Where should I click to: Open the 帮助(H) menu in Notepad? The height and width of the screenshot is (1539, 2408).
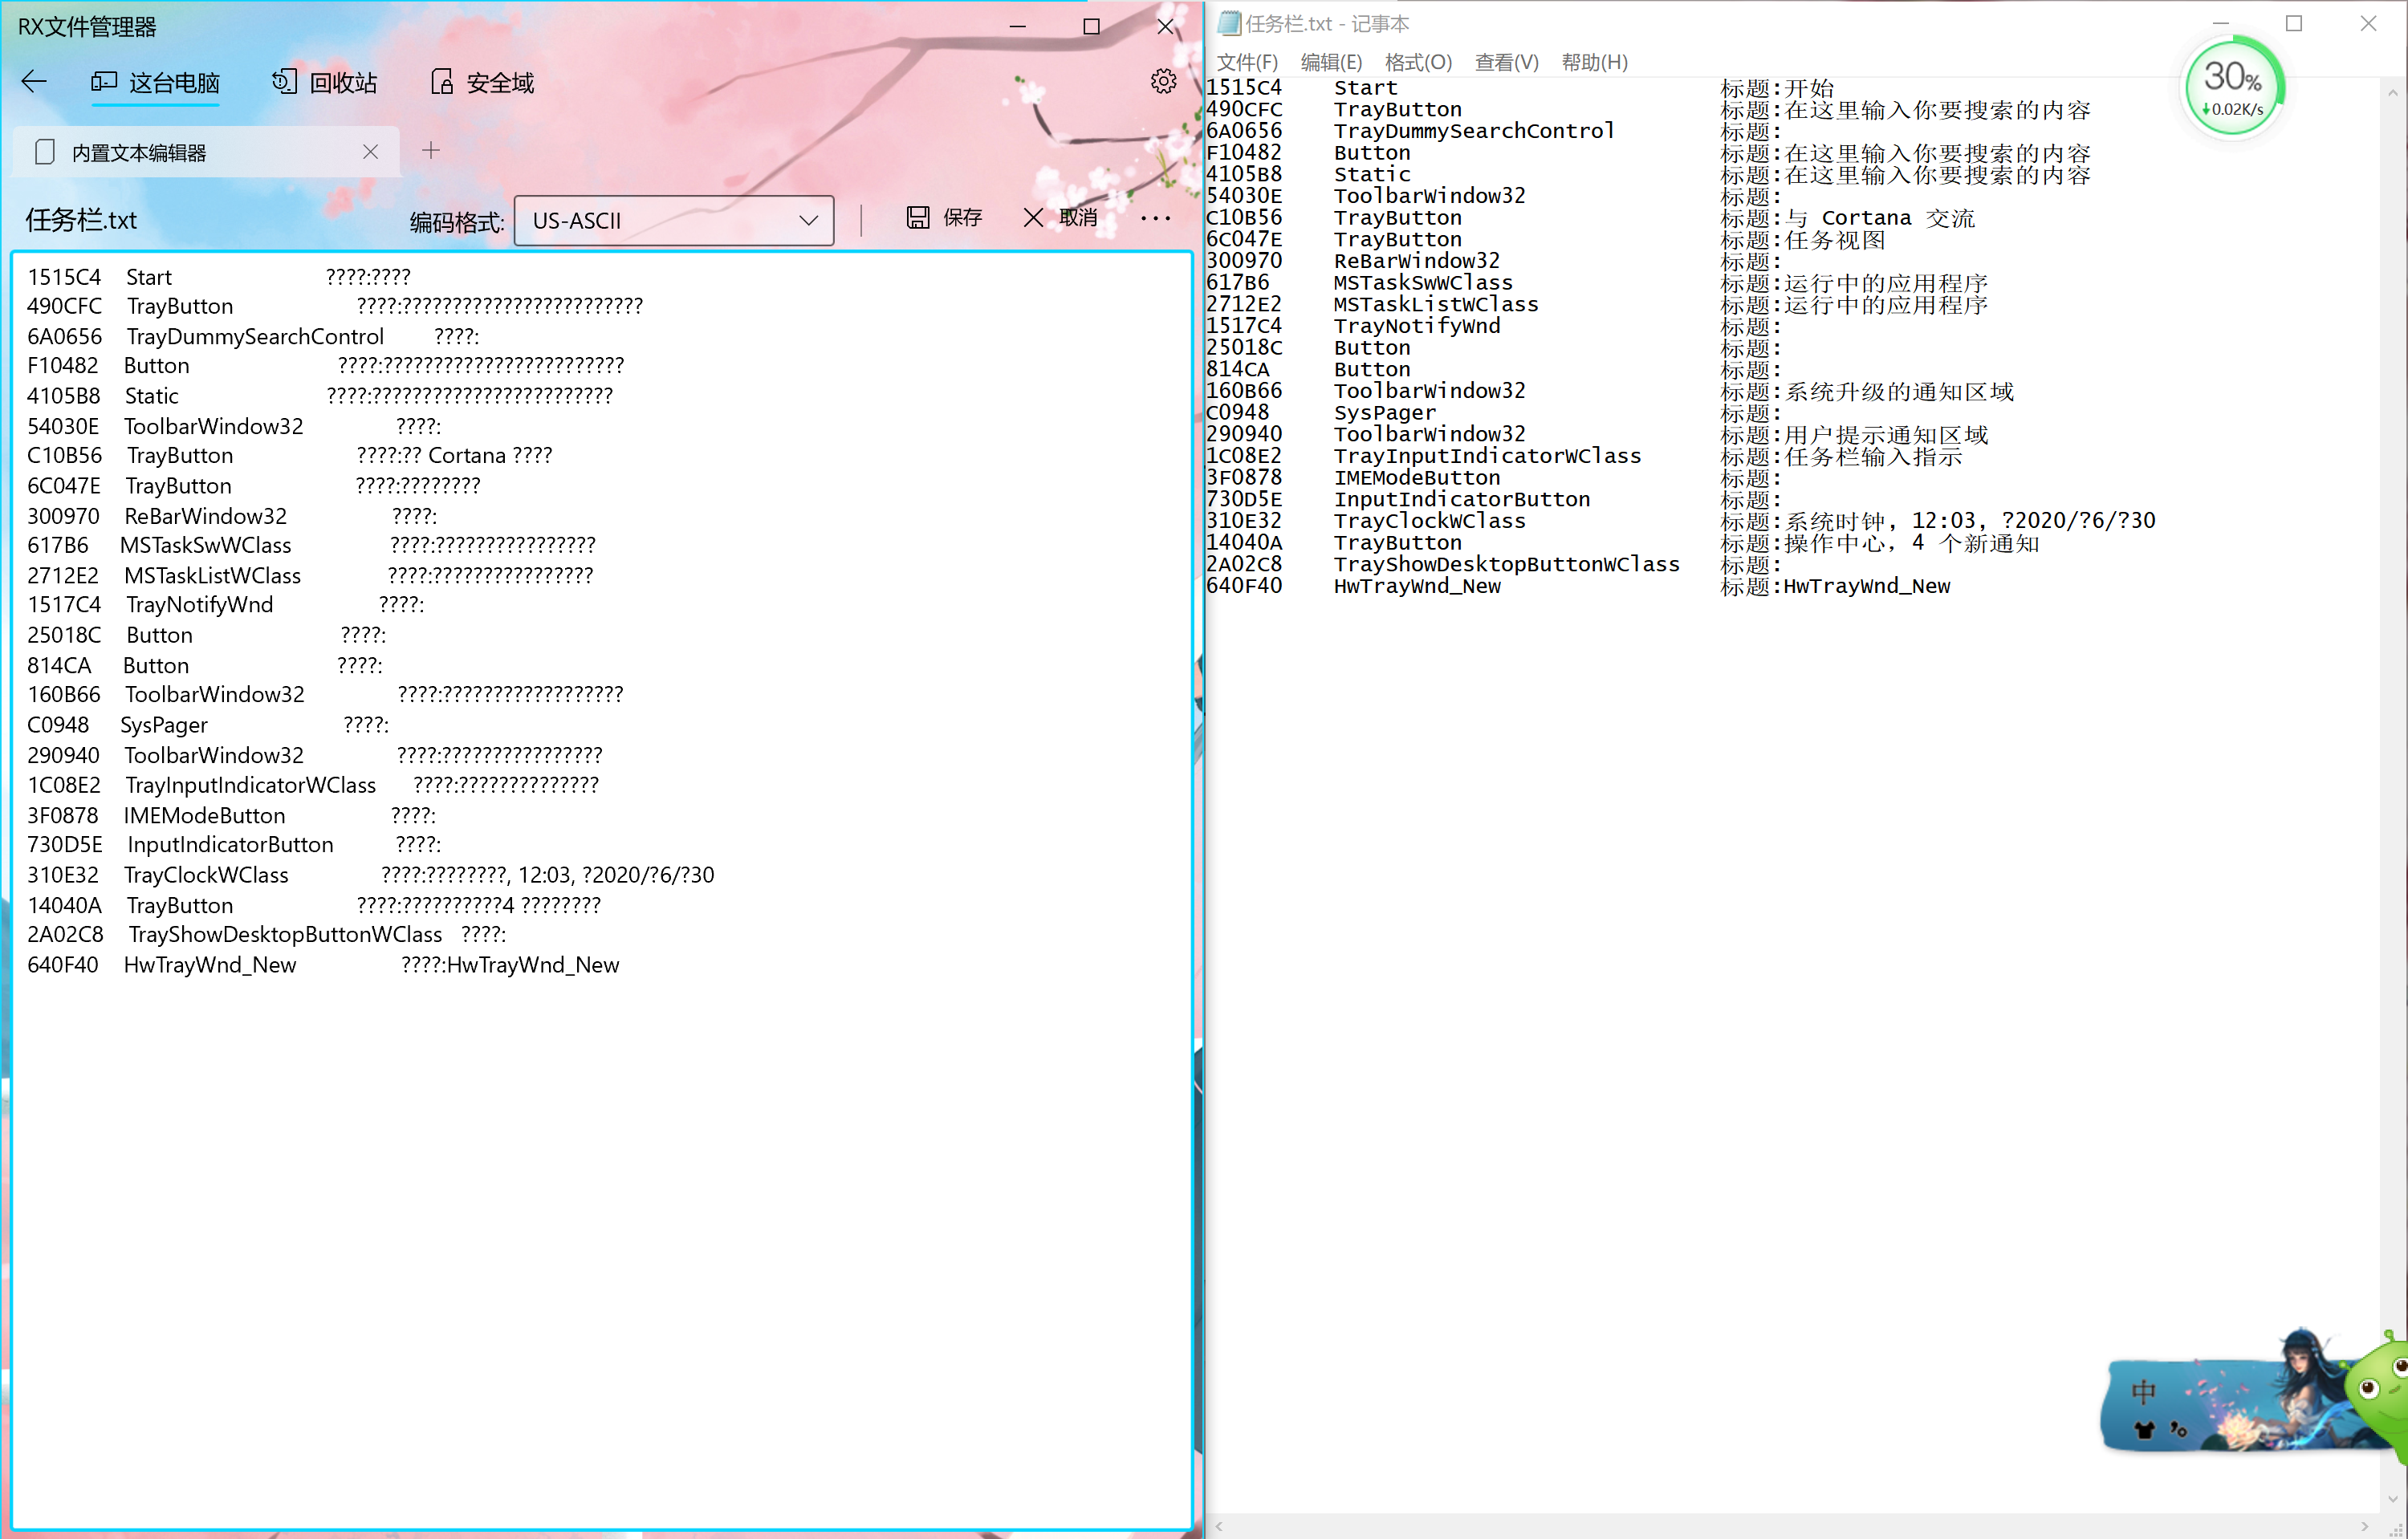1596,61
